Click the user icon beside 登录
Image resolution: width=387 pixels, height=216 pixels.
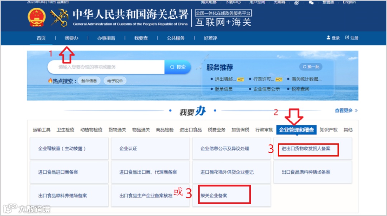tap(328, 38)
